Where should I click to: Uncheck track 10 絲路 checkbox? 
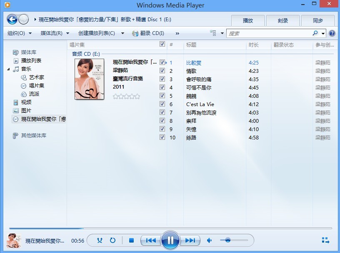(x=162, y=137)
